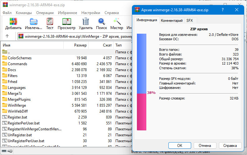The width and height of the screenshot is (247, 155).
Task: Open the Просмотр viewer icon
Action: point(67,22)
